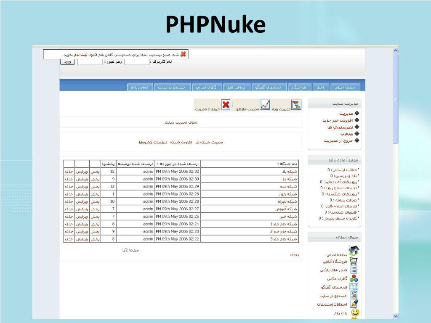Click the scrollbar up arrow
The height and width of the screenshot is (323, 431).
tap(396, 50)
